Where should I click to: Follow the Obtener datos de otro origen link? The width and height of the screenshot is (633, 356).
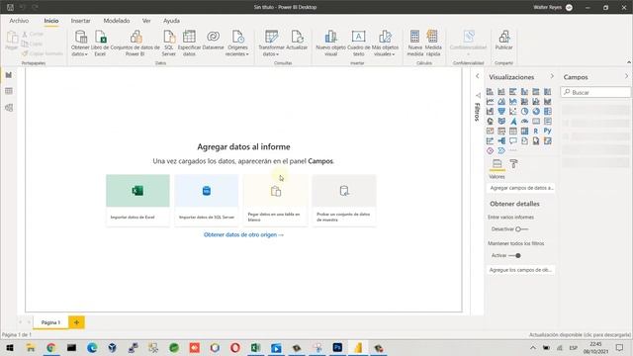pos(243,235)
